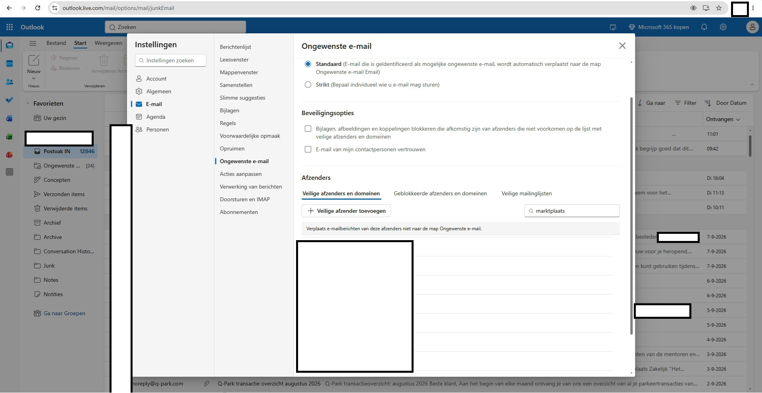The height and width of the screenshot is (393, 762).
Task: Open Regels in settings menu
Action: pyautogui.click(x=228, y=123)
